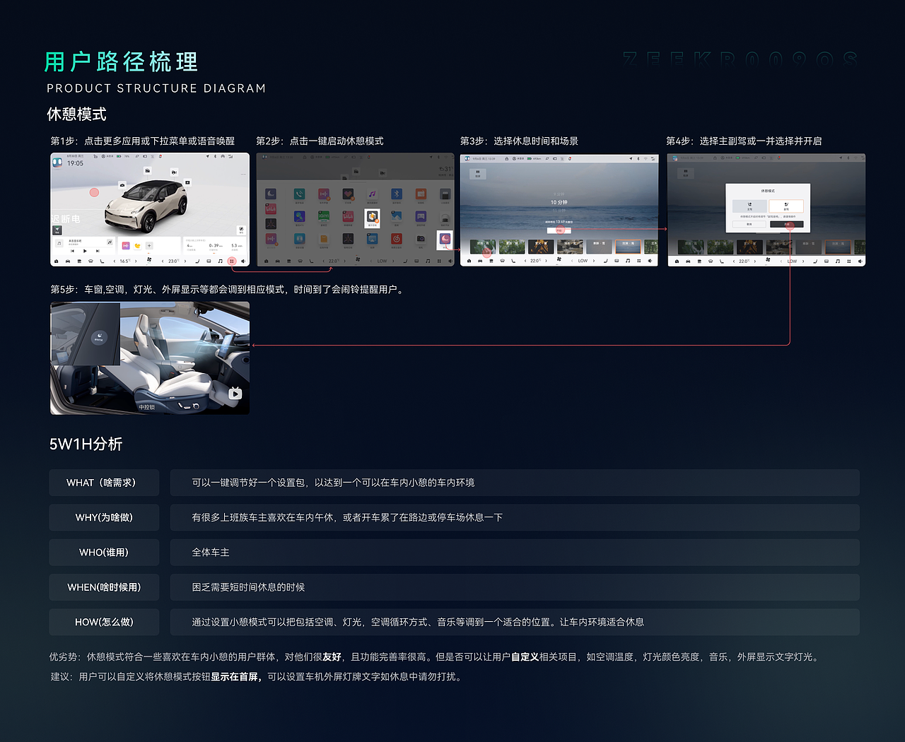Viewport: 905px width, 742px height.
Task: Click the WHY(为啥做) label
Action: pyautogui.click(x=104, y=517)
